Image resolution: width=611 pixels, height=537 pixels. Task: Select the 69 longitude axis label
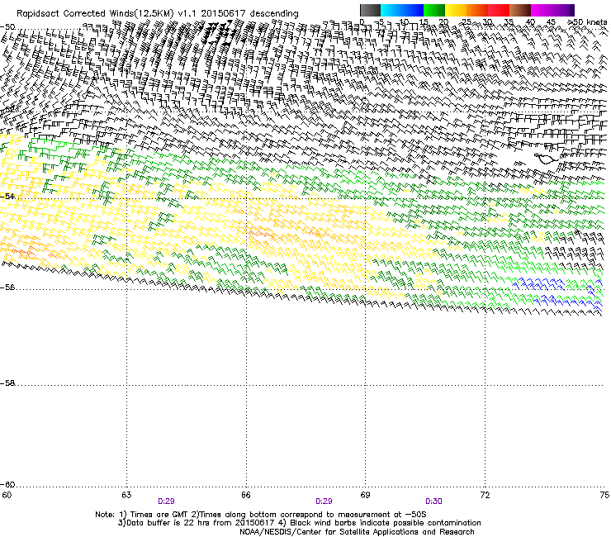pyautogui.click(x=365, y=495)
